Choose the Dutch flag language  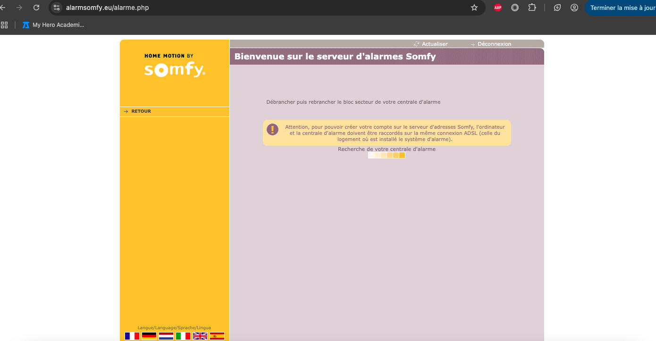[x=166, y=336]
